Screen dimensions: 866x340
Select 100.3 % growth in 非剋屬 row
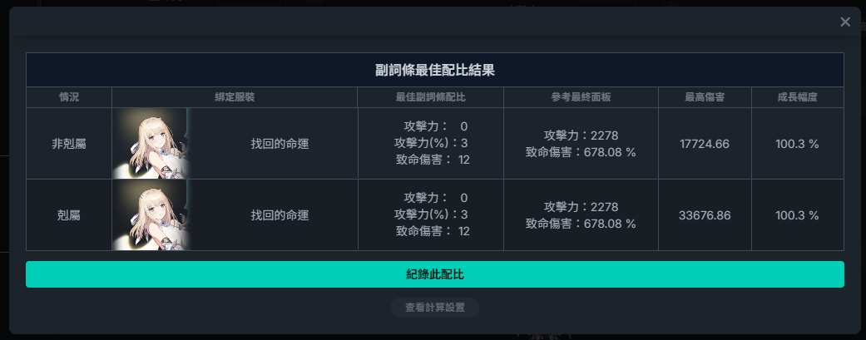797,144
